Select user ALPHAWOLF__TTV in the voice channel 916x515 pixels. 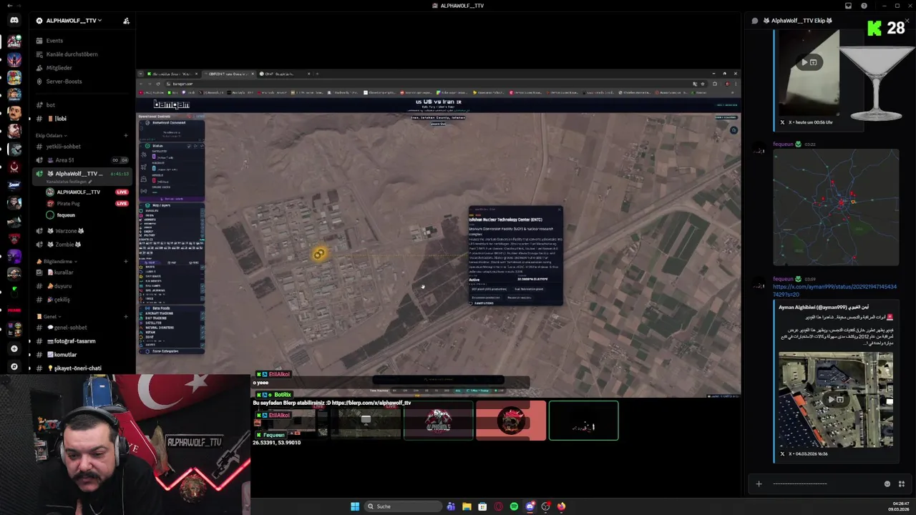[78, 192]
